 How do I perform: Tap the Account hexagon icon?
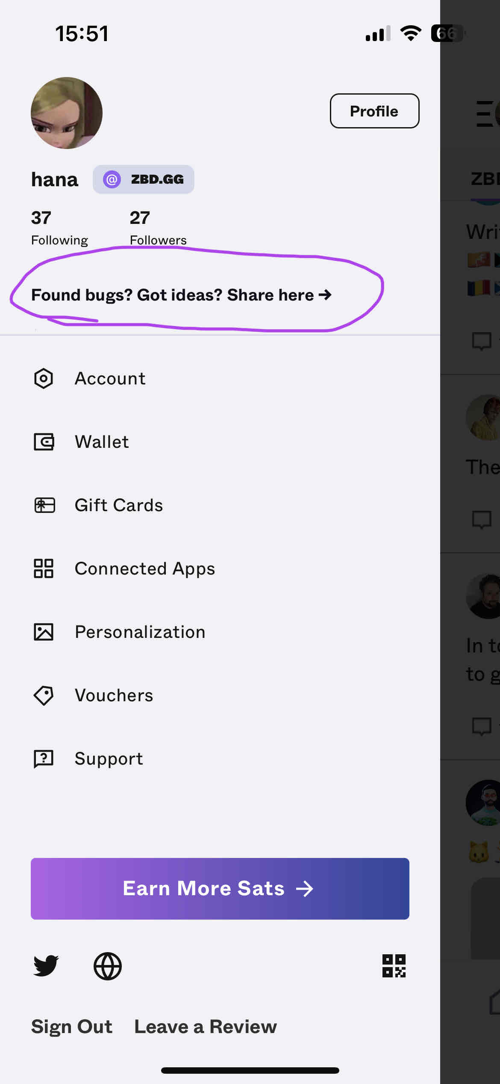(x=44, y=378)
